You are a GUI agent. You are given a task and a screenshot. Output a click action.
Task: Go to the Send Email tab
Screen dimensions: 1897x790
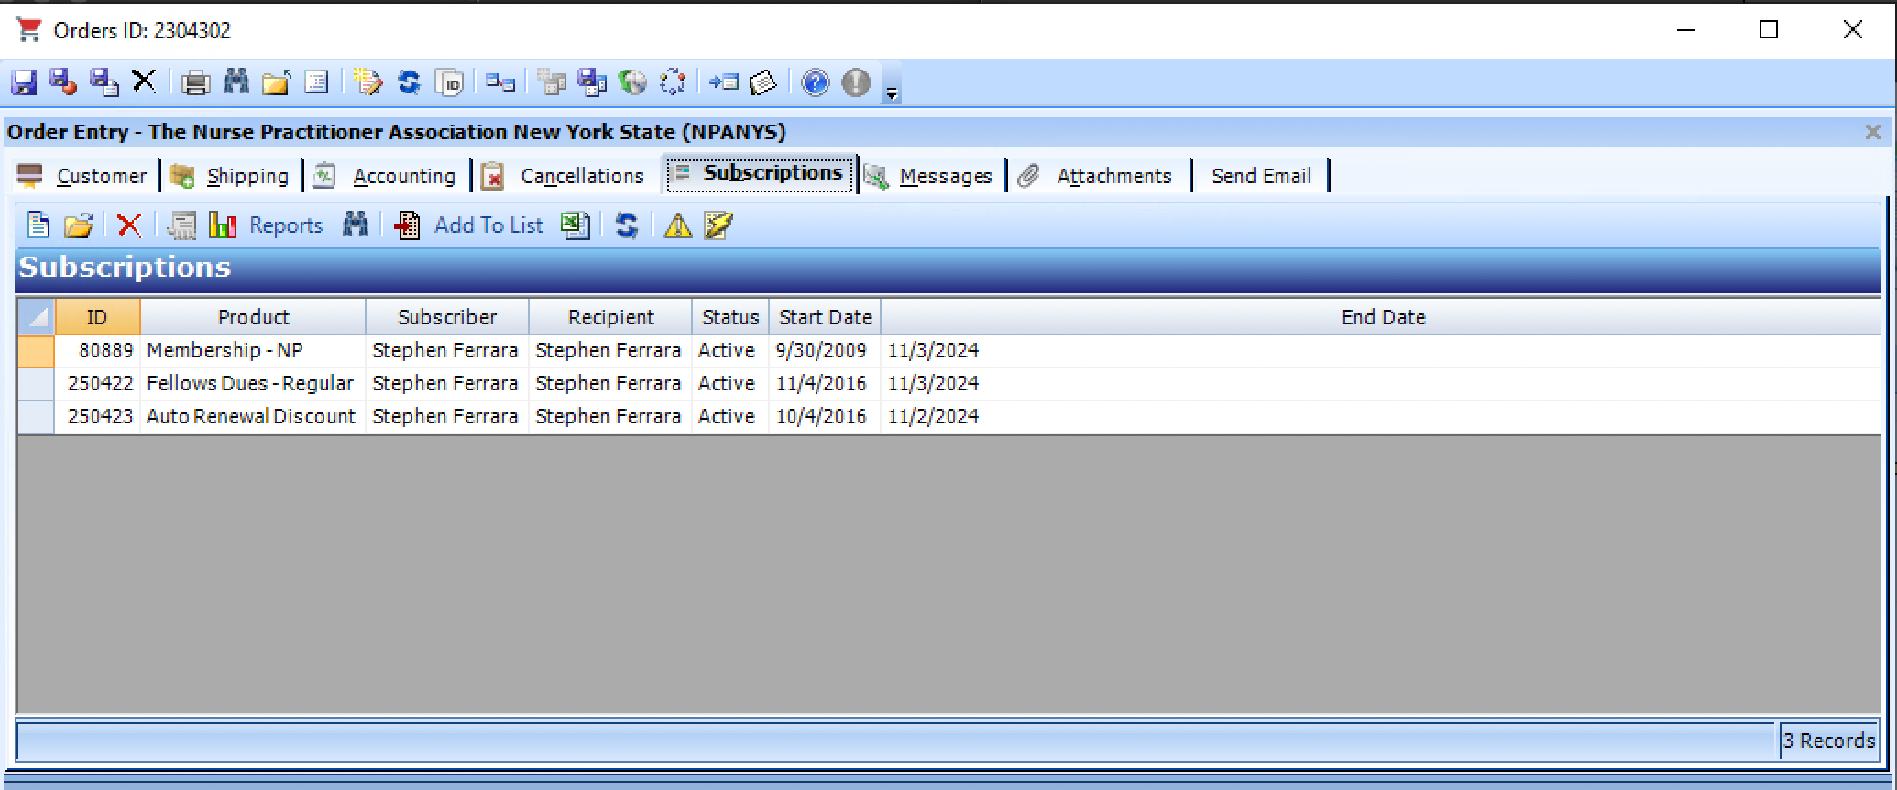[x=1261, y=176]
